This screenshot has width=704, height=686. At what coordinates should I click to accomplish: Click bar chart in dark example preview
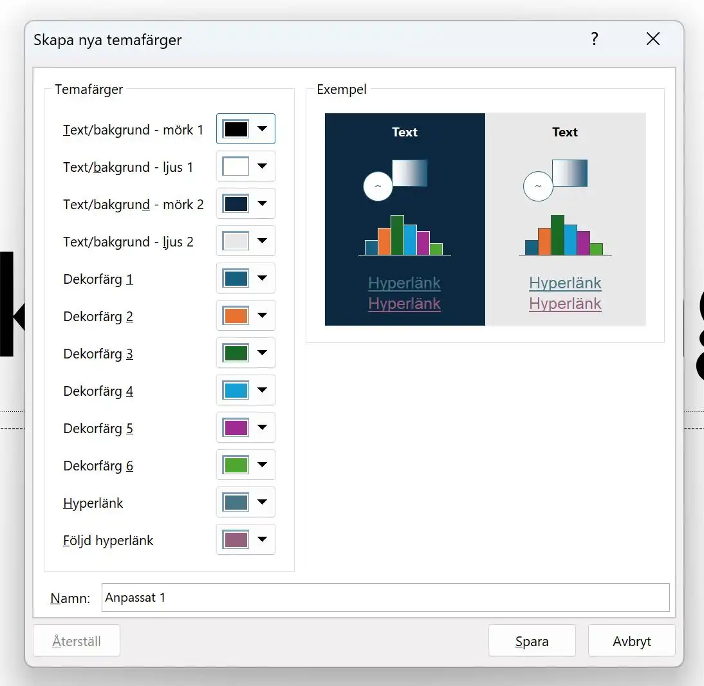pyautogui.click(x=405, y=236)
